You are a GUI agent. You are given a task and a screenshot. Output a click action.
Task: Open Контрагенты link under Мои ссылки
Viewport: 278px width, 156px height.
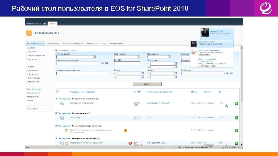33,97
